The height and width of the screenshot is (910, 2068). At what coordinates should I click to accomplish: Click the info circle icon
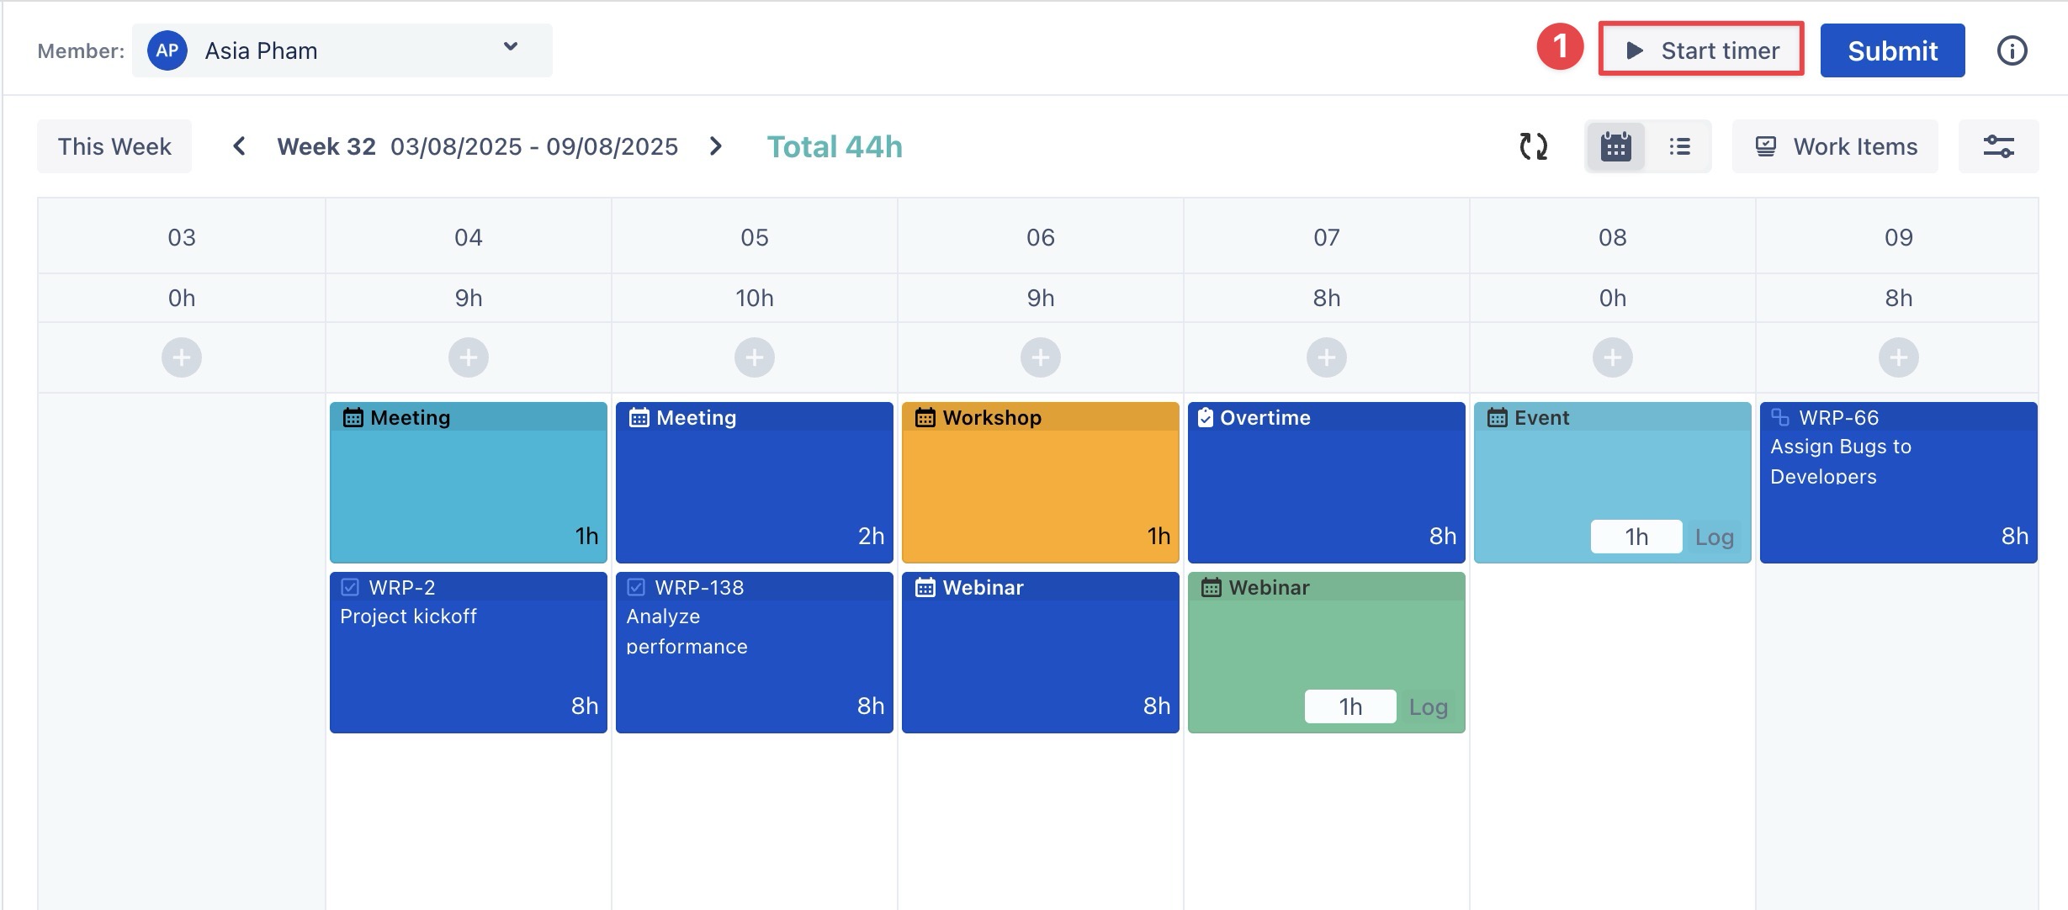pyautogui.click(x=2012, y=50)
